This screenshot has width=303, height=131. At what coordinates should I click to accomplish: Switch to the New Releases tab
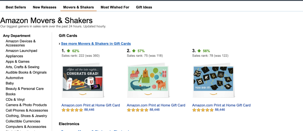point(45,7)
